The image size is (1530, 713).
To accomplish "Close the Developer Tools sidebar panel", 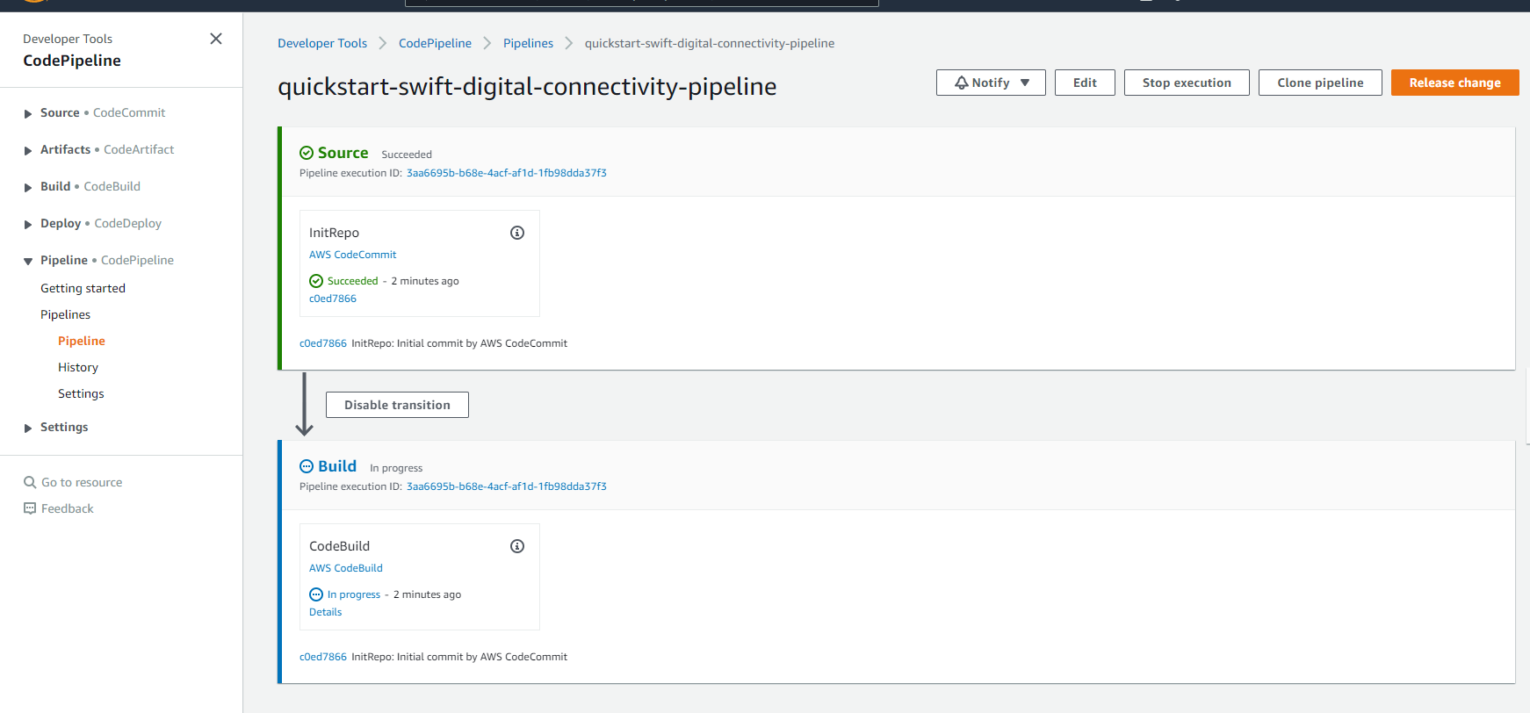I will 216,39.
